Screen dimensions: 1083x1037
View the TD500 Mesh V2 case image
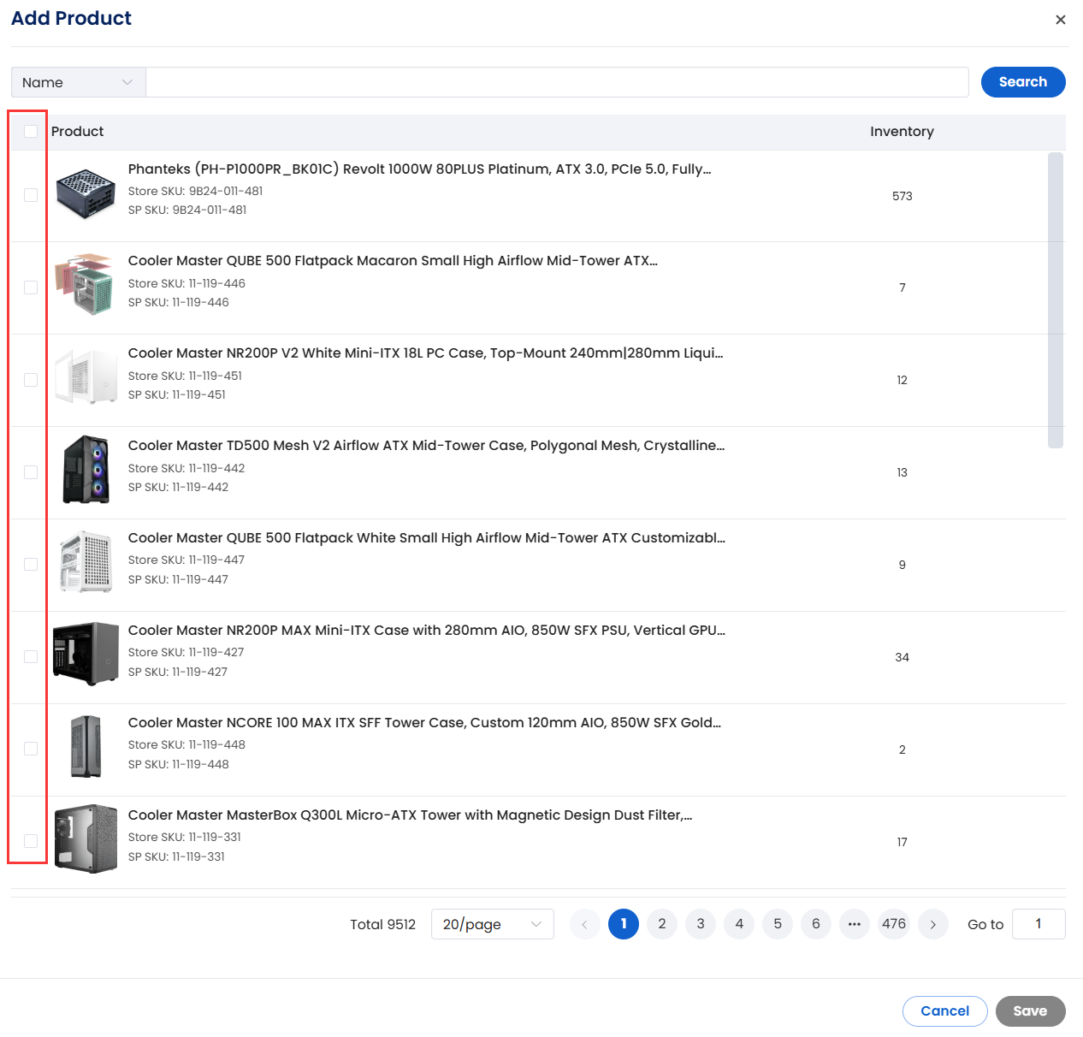pyautogui.click(x=86, y=469)
